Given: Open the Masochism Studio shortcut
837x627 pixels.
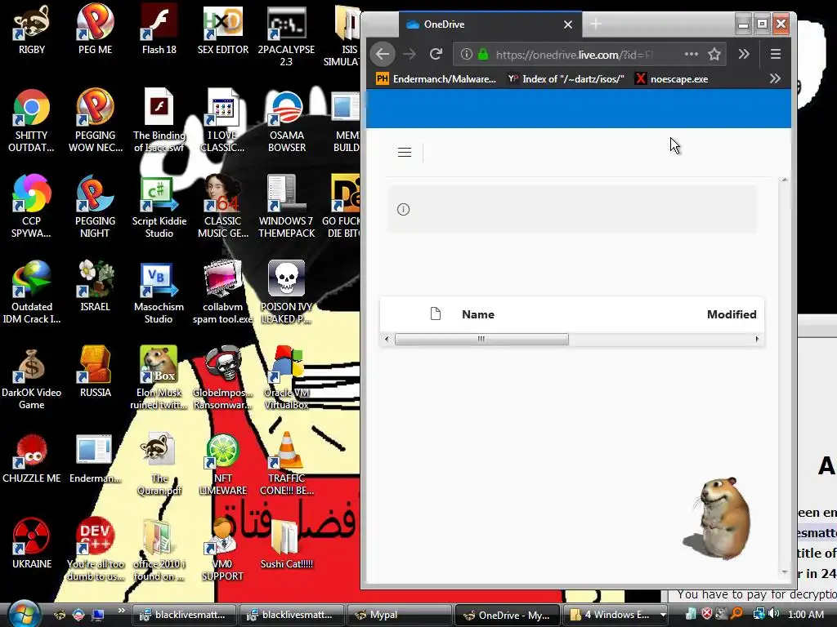Looking at the screenshot, I should coord(159,293).
